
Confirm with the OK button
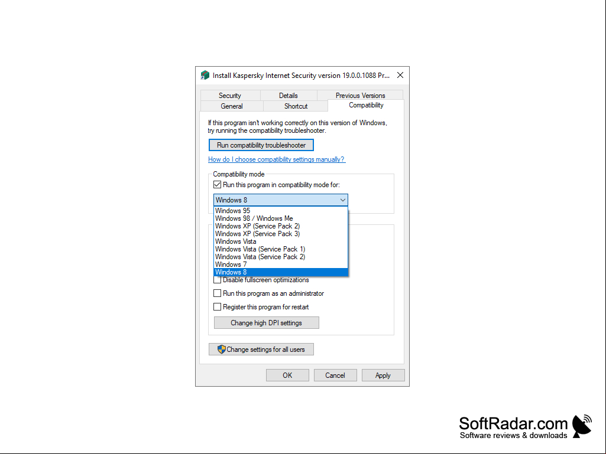pos(287,375)
